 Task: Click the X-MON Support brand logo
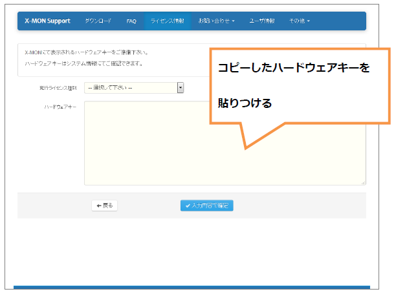click(x=47, y=21)
